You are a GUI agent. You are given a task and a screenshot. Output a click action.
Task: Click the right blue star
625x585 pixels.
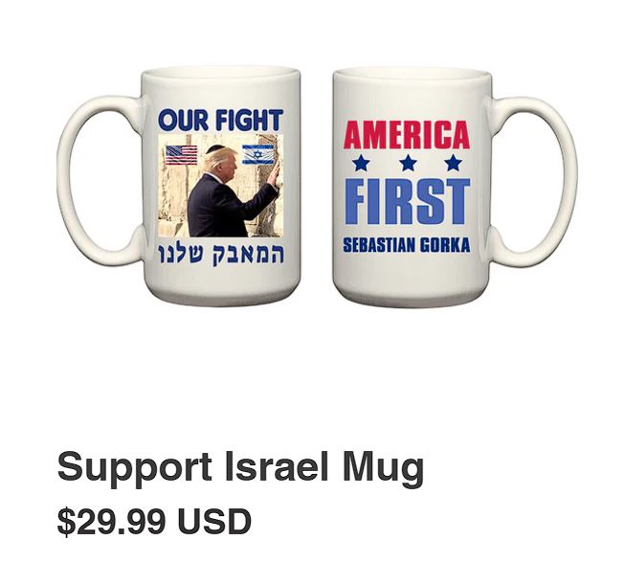(x=454, y=163)
